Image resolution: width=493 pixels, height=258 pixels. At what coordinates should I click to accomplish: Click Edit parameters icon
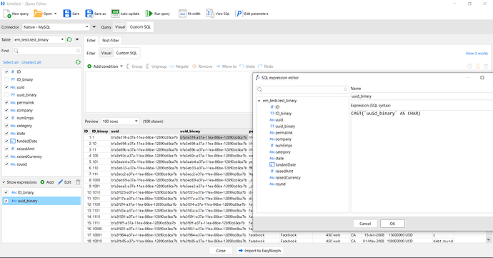pyautogui.click(x=239, y=14)
